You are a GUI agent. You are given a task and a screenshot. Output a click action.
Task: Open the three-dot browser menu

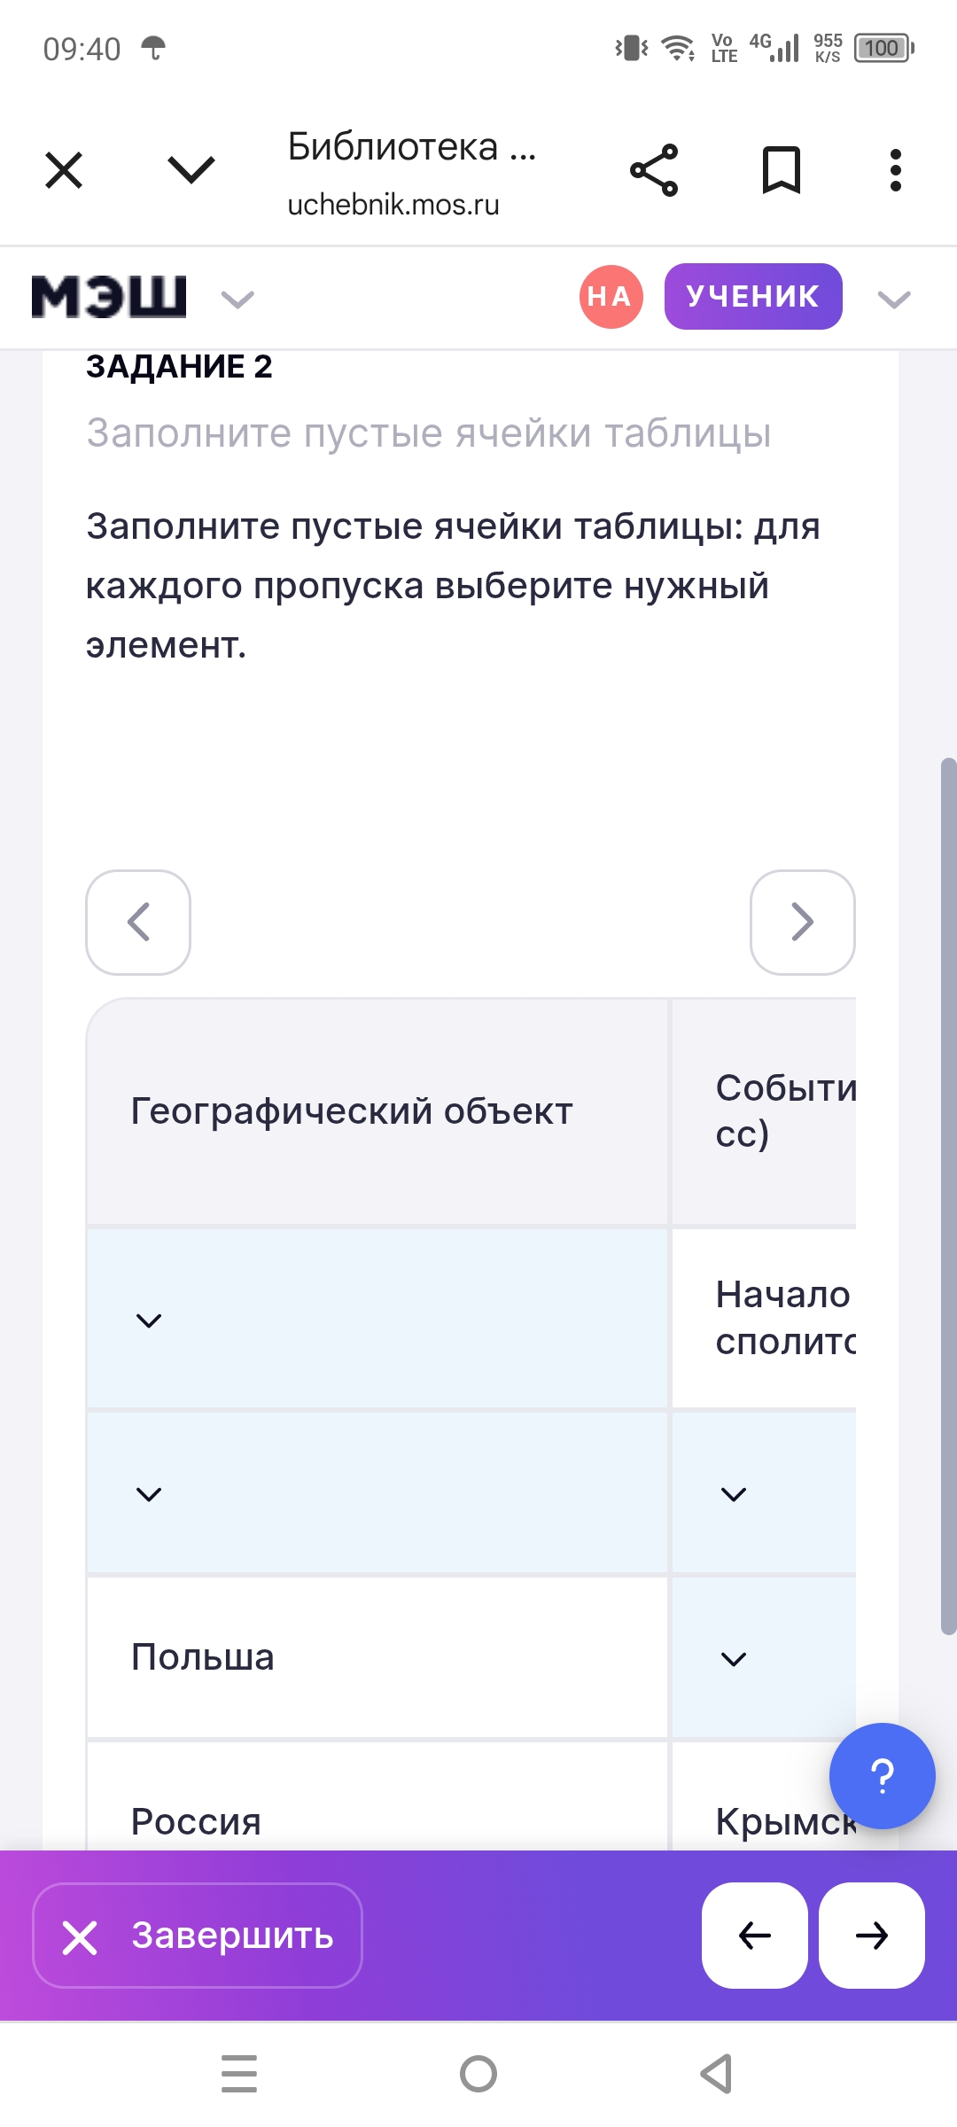click(896, 170)
